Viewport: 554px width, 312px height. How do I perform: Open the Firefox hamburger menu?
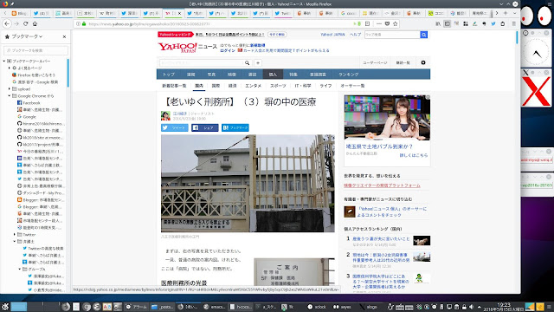point(513,23)
